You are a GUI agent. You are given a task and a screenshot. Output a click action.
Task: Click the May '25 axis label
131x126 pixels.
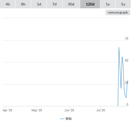click(x=37, y=110)
